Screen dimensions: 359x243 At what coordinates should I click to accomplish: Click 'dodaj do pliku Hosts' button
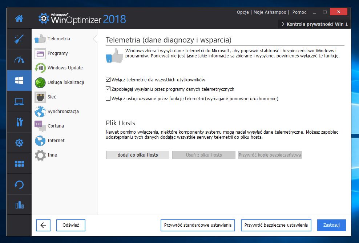click(x=138, y=155)
